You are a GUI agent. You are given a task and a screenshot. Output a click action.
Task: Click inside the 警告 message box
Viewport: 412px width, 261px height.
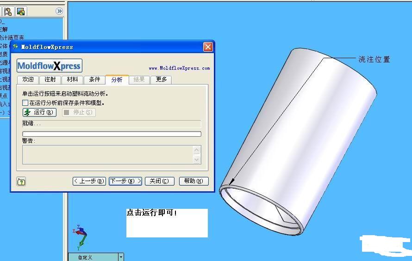tap(108, 155)
